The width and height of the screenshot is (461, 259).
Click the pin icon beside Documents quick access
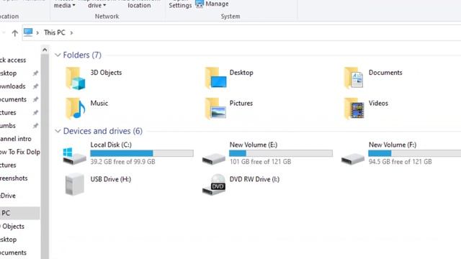point(35,99)
